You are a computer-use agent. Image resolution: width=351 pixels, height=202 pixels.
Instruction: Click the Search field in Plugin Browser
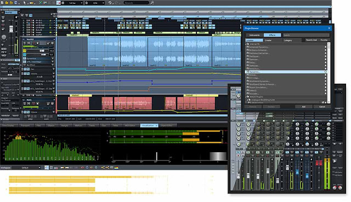coord(307,35)
